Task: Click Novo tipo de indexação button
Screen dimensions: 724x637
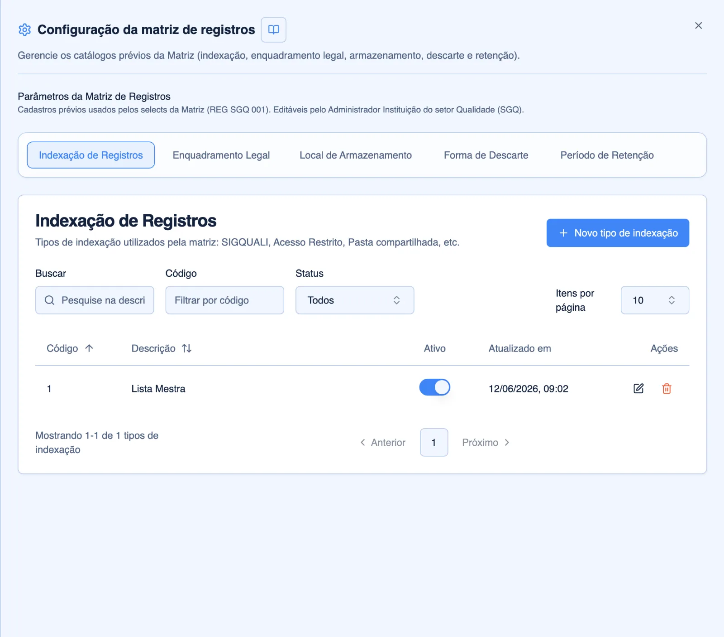Action: tap(618, 233)
